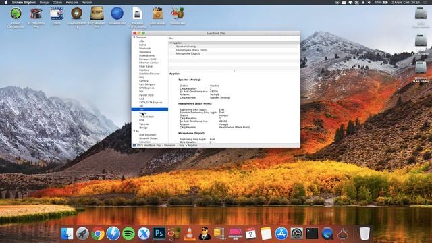The width and height of the screenshot is (432, 243).
Task: Click the clock date in menu bar
Action: point(405,2)
